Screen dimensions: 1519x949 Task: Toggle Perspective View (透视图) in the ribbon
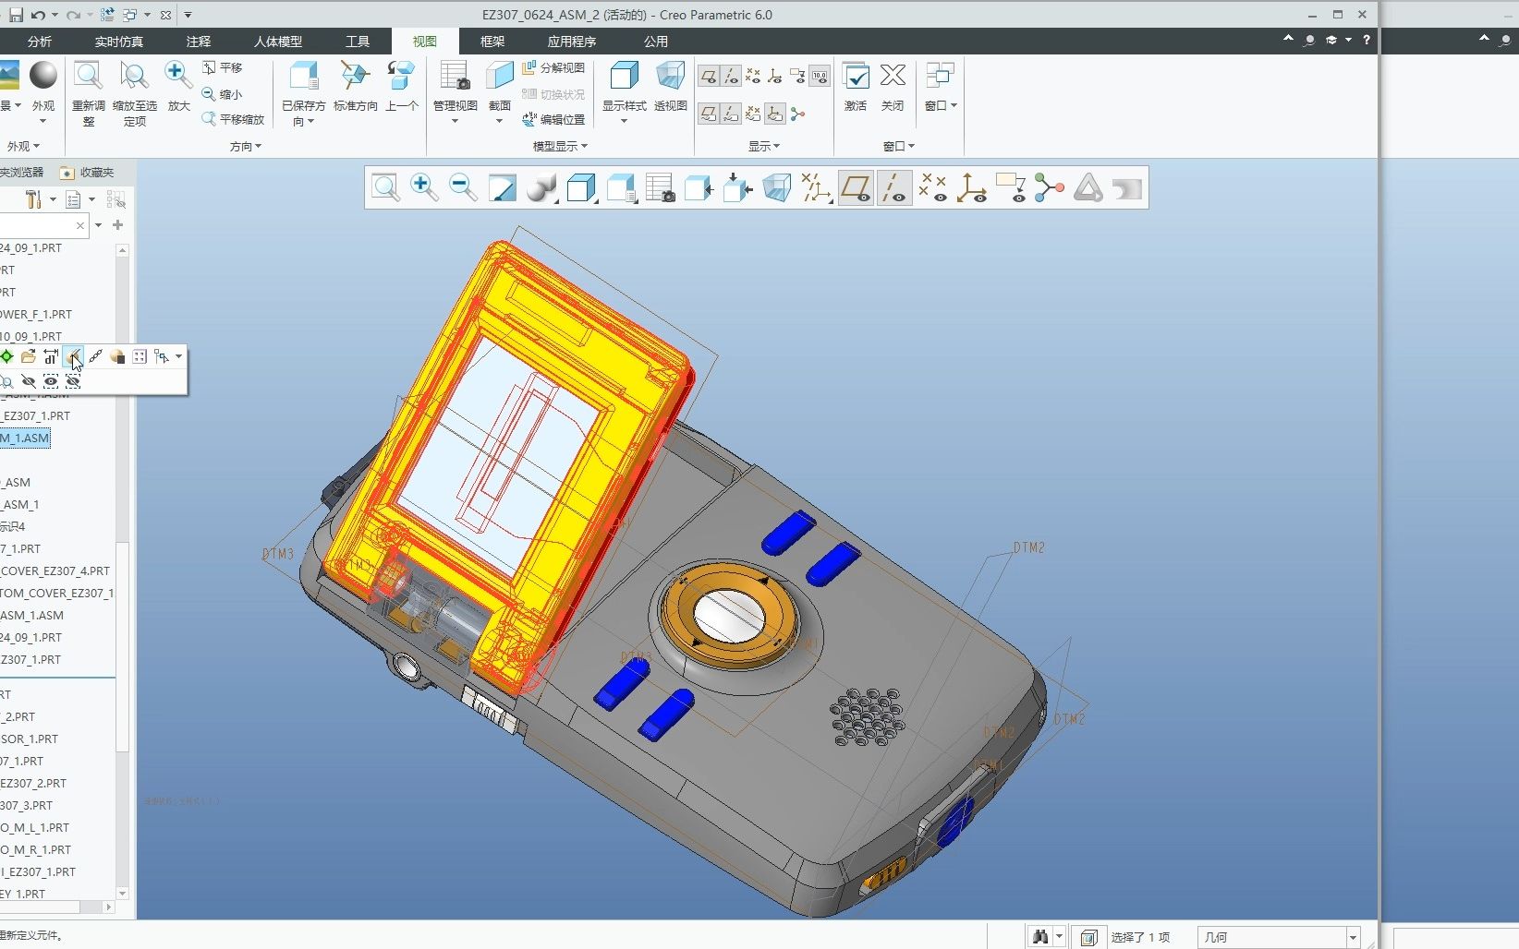coord(671,87)
